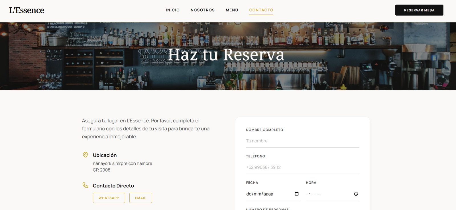Click the 'Nombre Completo' field label
Screen dimensions: 456x210
(x=265, y=130)
